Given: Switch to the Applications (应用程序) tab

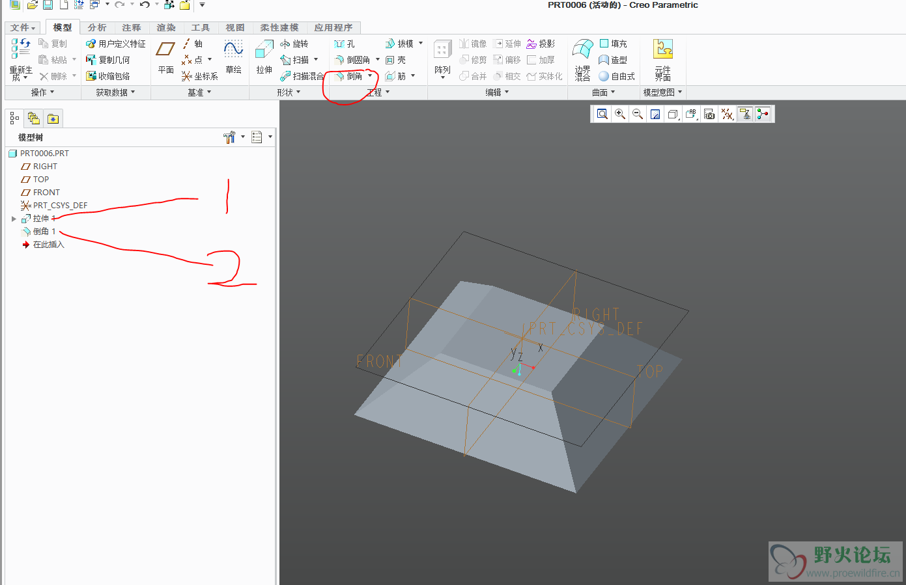Looking at the screenshot, I should [333, 27].
